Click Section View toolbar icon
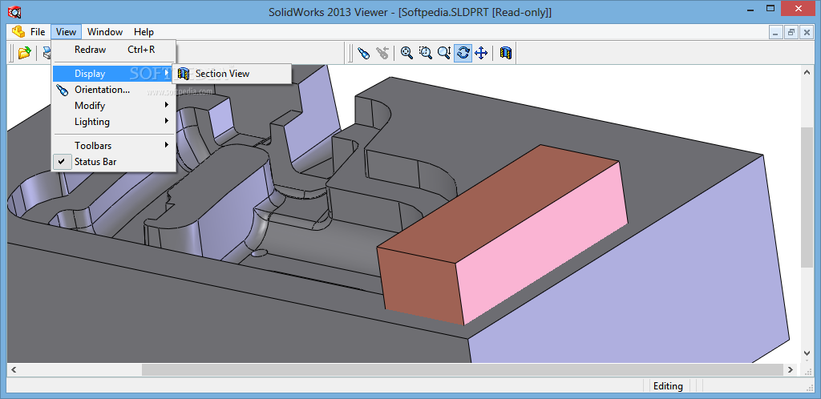This screenshot has height=399, width=821. (505, 52)
